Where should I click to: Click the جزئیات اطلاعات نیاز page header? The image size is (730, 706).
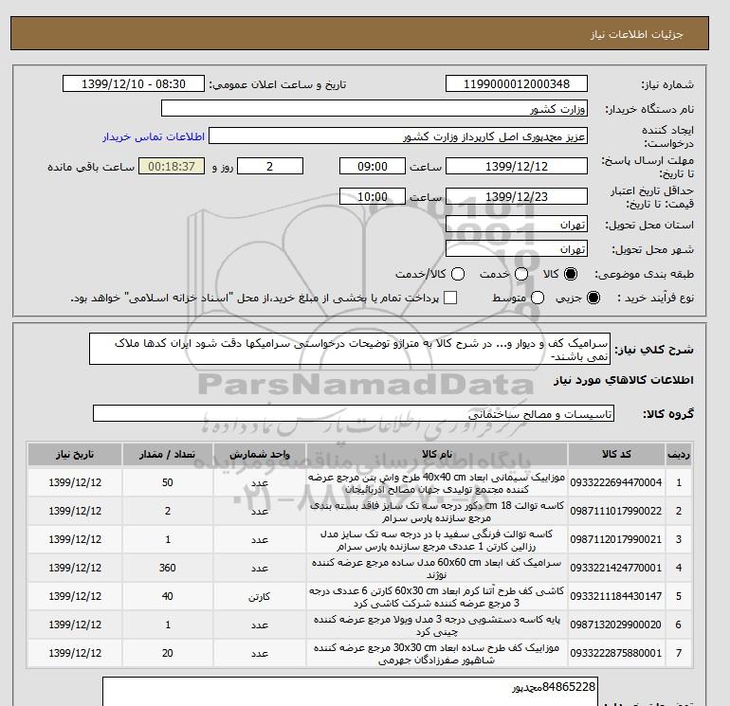pos(636,34)
